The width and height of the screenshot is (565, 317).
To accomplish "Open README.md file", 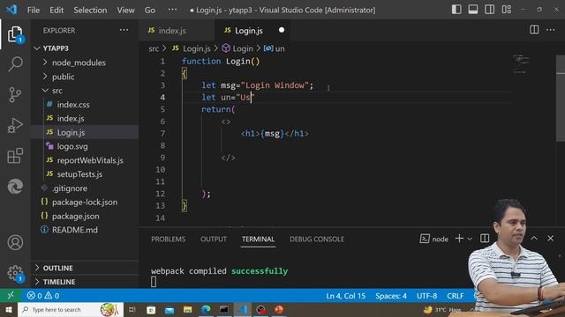I will pos(75,230).
